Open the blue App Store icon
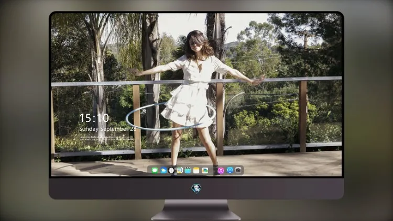 [230, 170]
